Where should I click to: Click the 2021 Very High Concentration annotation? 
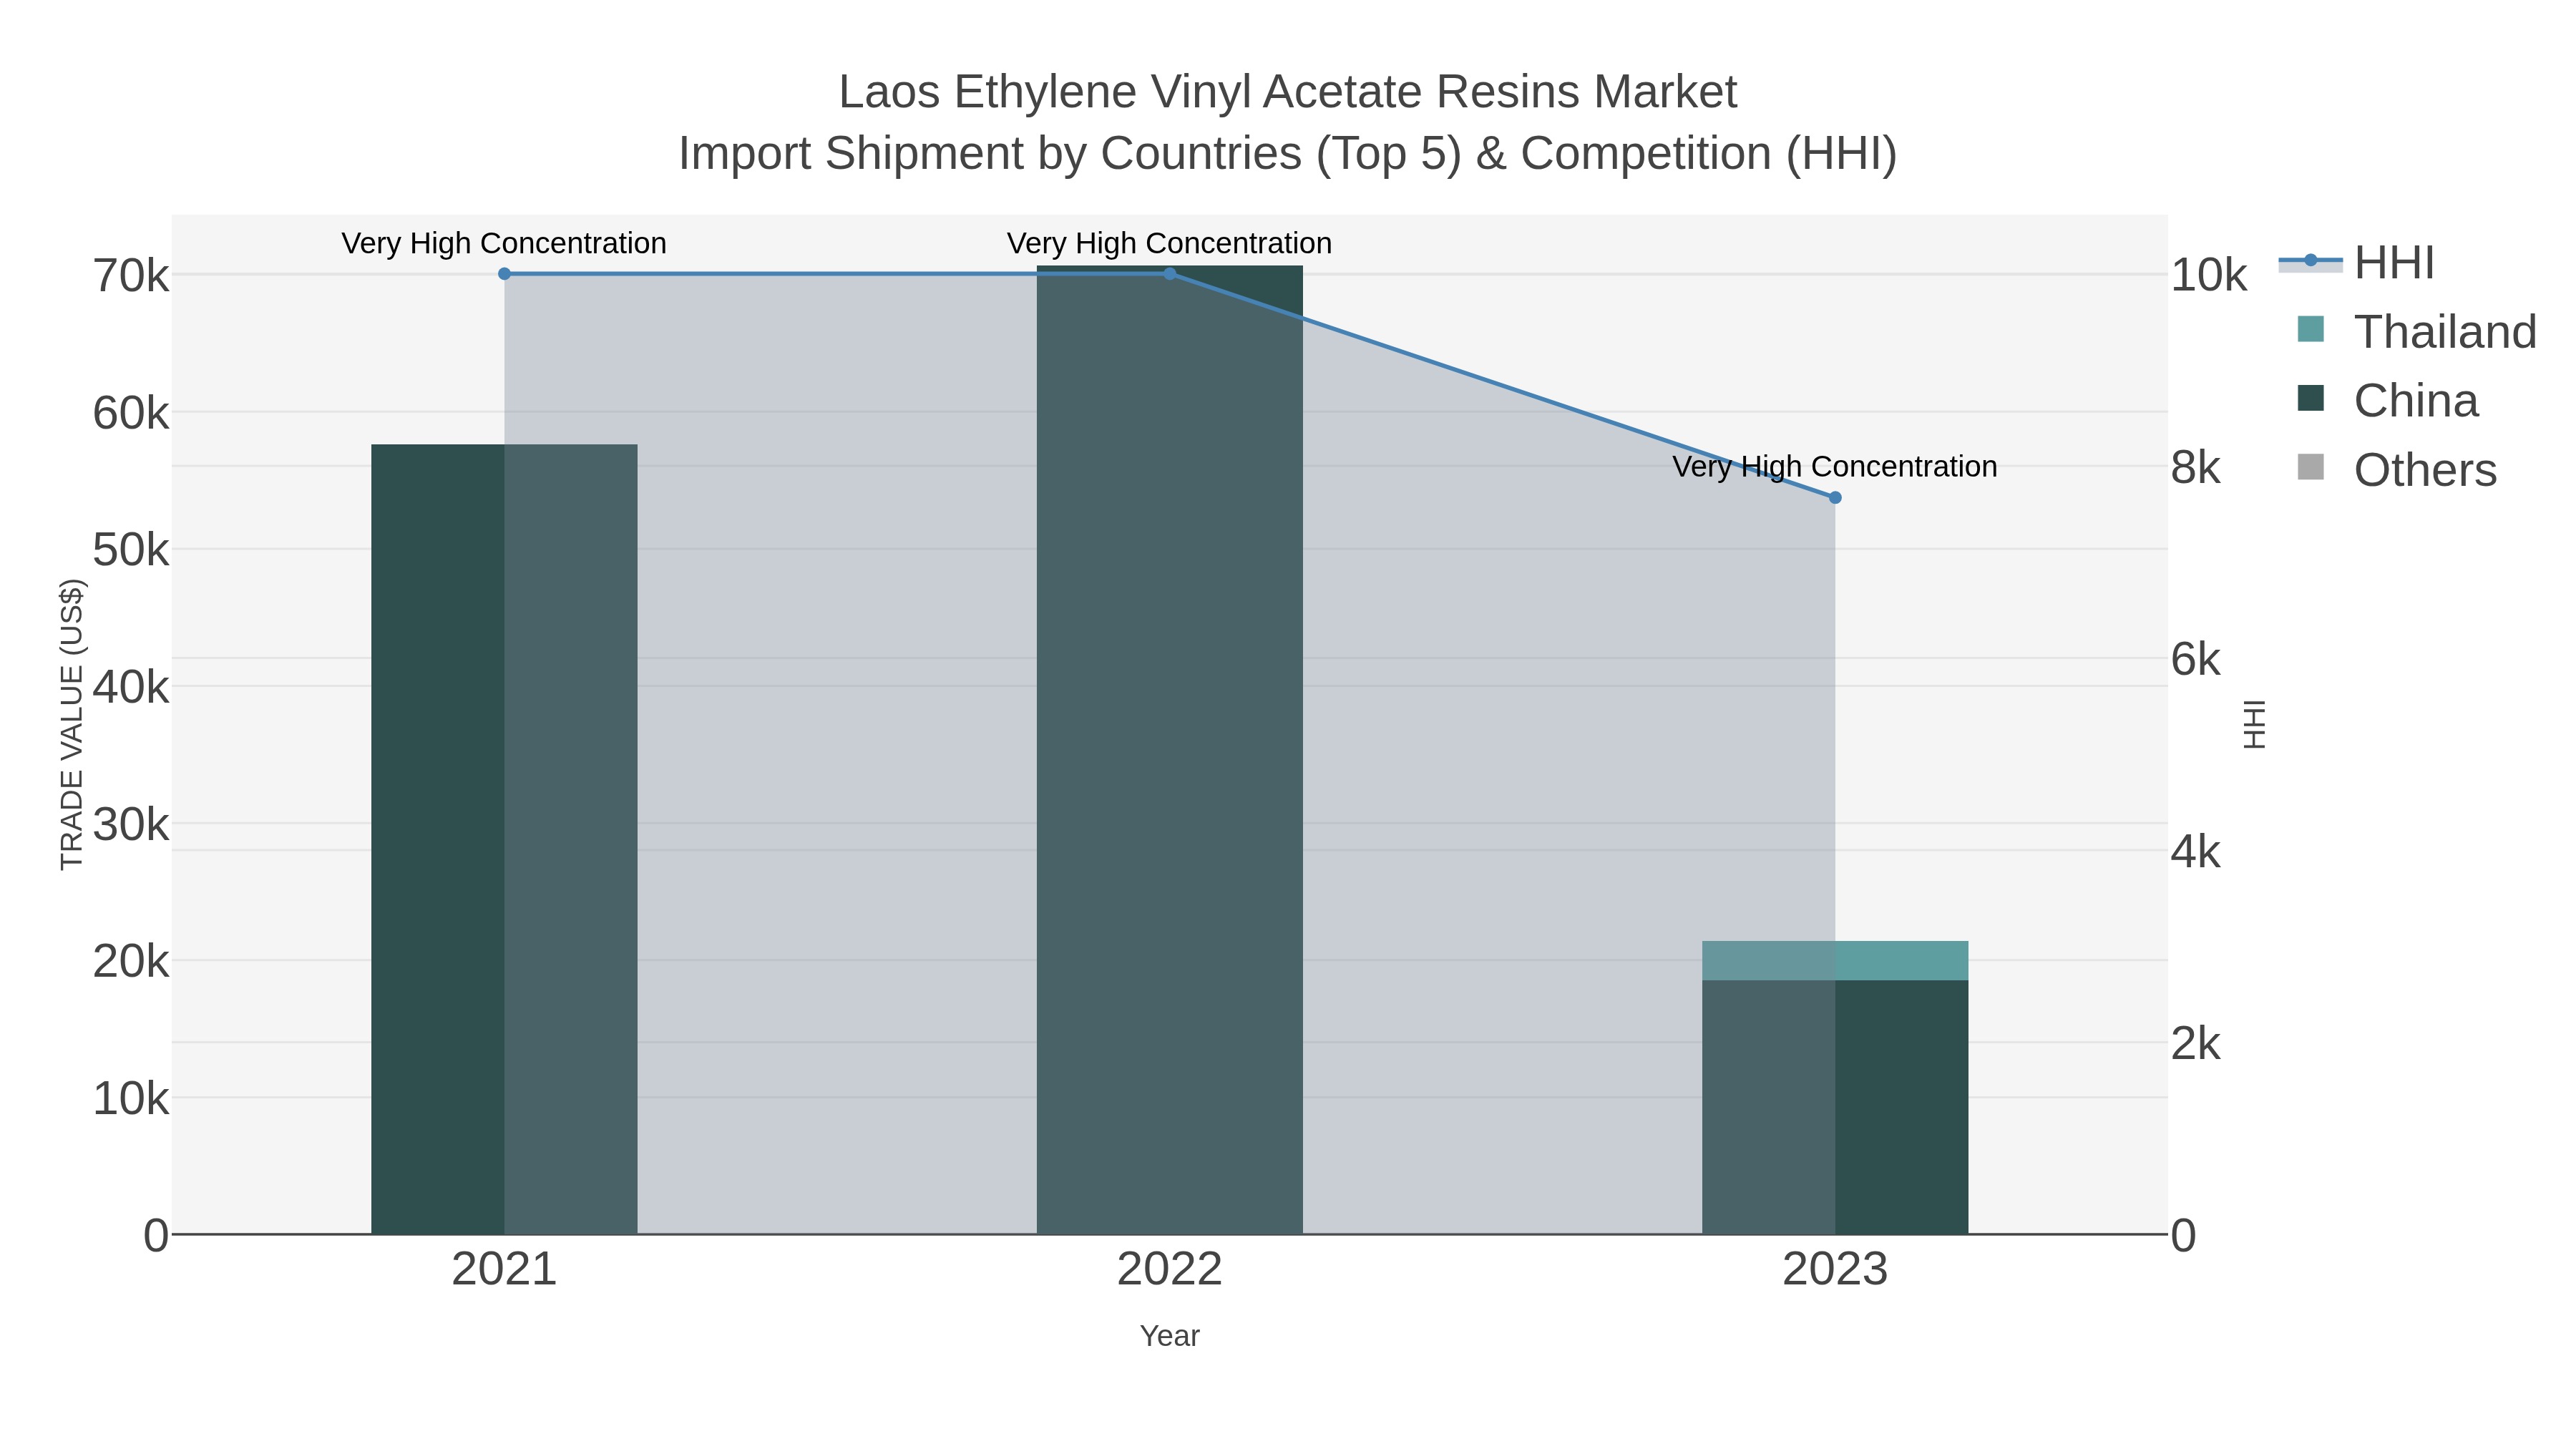click(x=504, y=244)
